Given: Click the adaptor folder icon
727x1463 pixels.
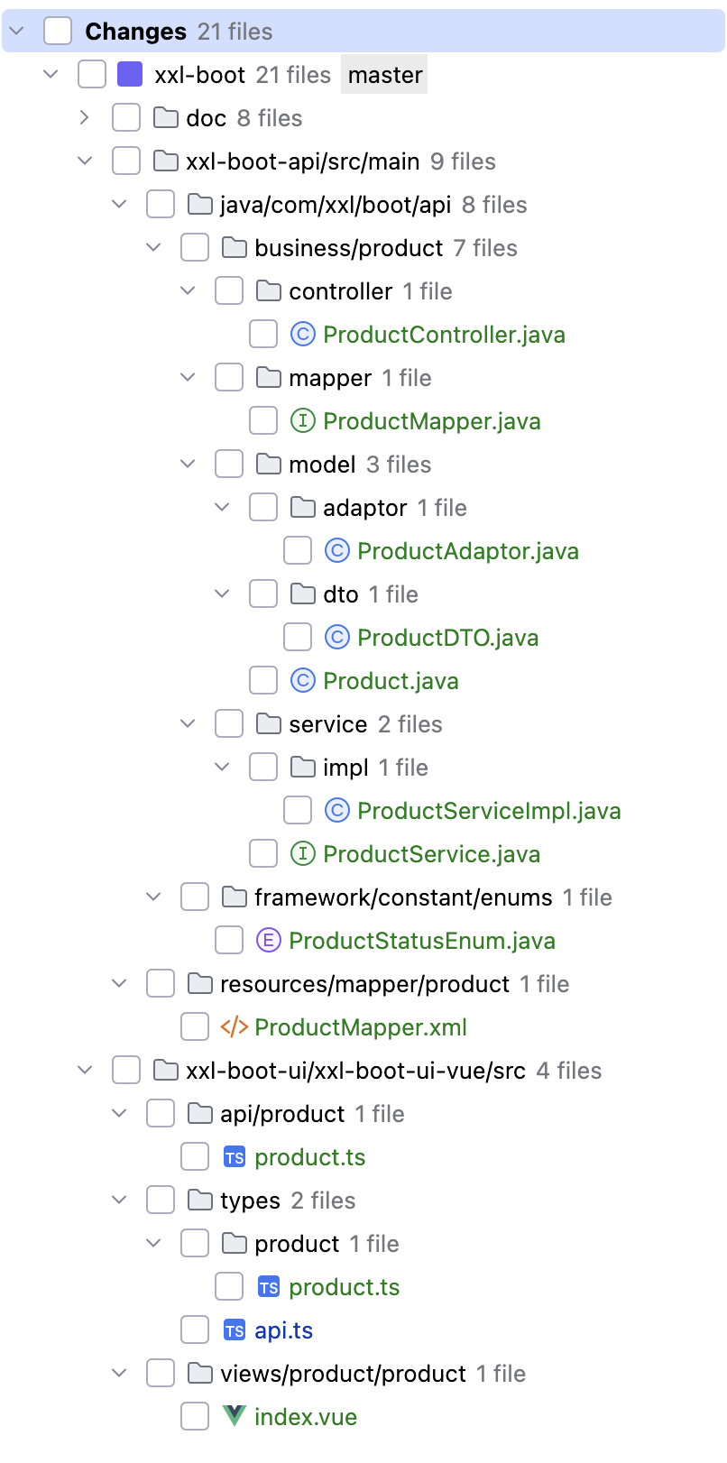Looking at the screenshot, I should pos(303,507).
